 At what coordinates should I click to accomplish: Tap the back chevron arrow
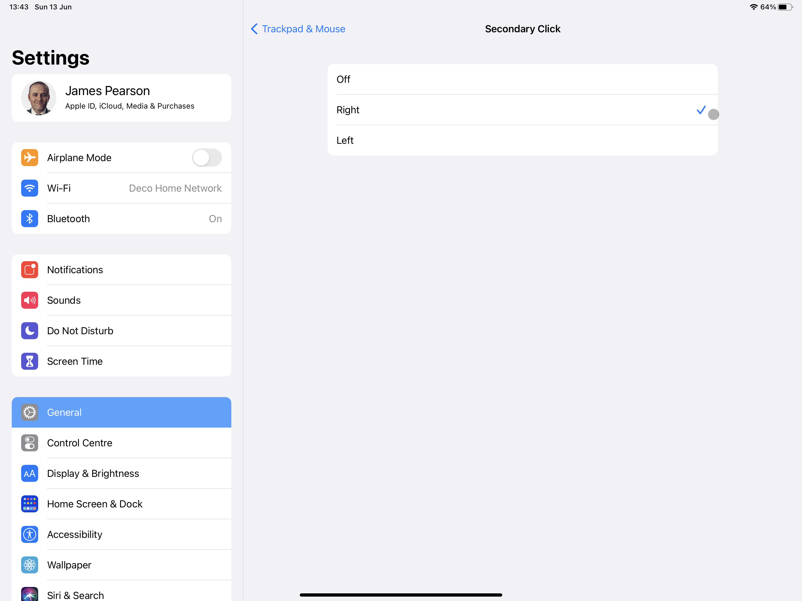pyautogui.click(x=254, y=29)
